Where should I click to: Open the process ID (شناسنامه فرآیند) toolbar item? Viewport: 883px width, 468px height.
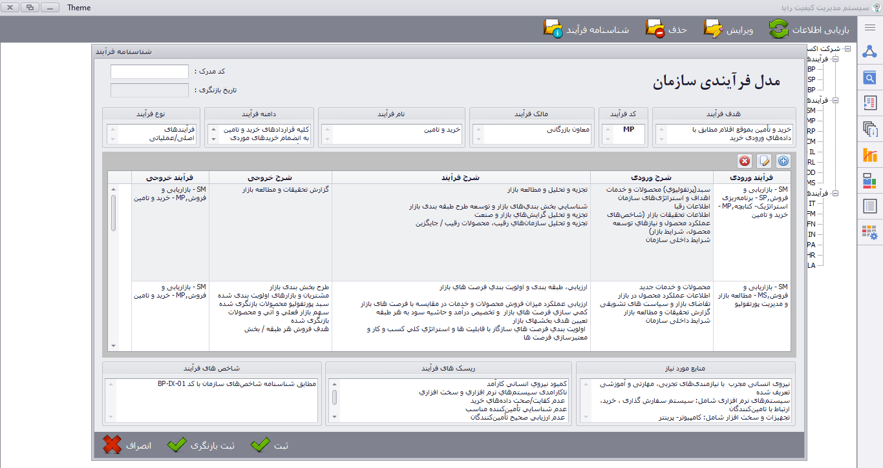pyautogui.click(x=553, y=30)
